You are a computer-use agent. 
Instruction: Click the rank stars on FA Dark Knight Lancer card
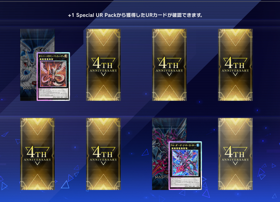coord(179,148)
